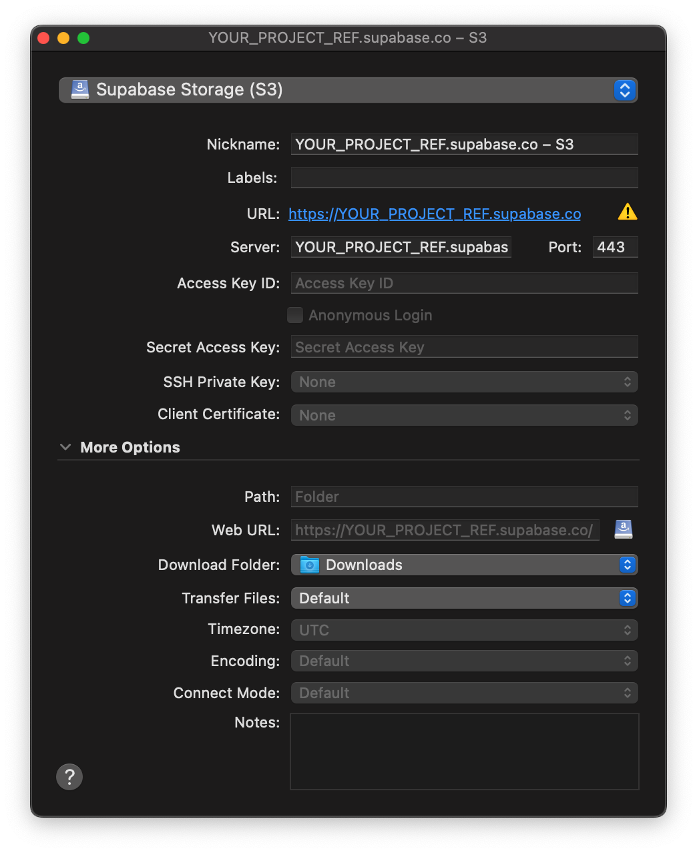The height and width of the screenshot is (853, 697).
Task: Click into the Server field
Action: click(401, 247)
